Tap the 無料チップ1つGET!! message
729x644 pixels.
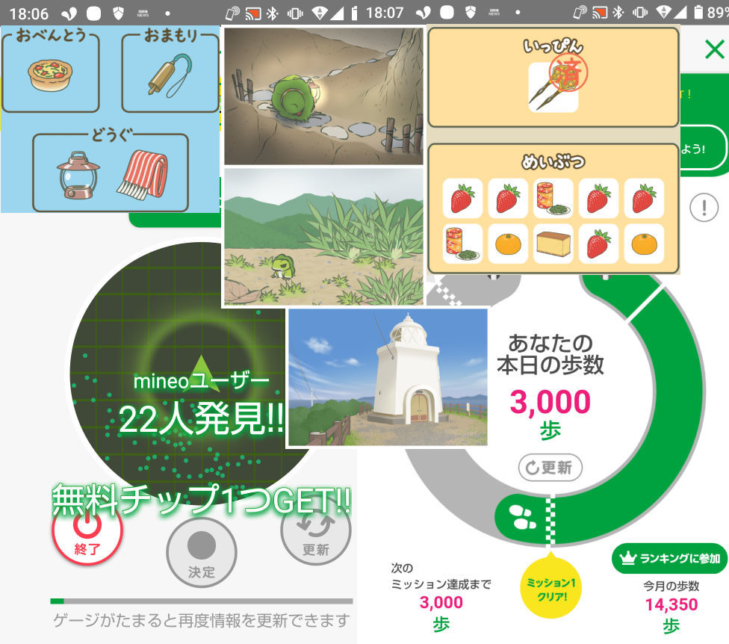[202, 500]
